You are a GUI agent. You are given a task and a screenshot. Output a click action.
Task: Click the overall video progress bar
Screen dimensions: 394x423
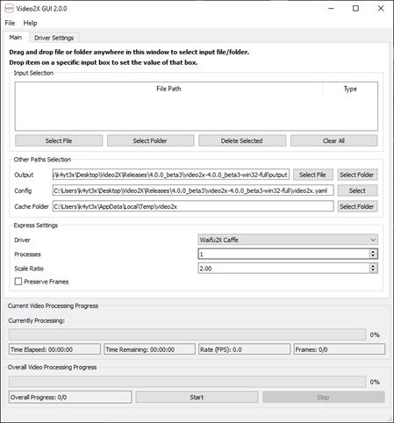(x=187, y=382)
